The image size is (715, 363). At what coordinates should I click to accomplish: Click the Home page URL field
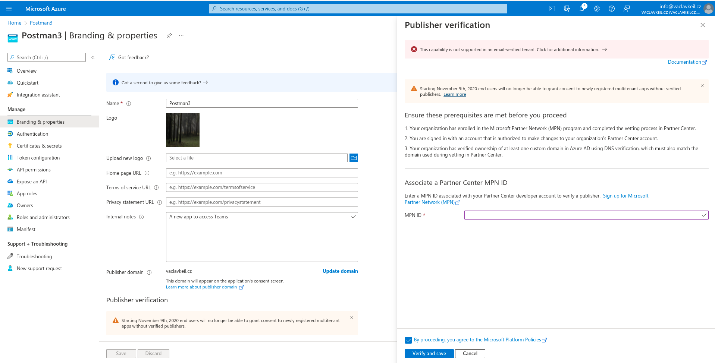tap(262, 173)
